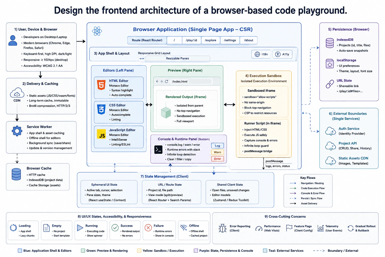The height and width of the screenshot is (257, 385).
Task: Click the console terminal prompt icon
Action: point(158,150)
